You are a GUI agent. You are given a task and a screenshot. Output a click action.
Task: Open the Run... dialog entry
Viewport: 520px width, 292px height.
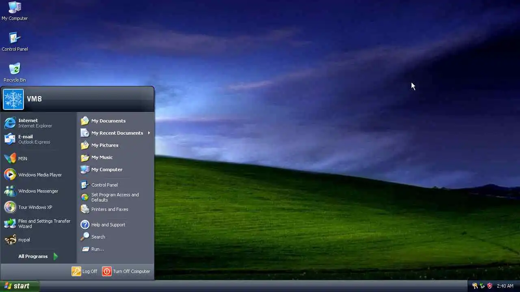(115, 249)
